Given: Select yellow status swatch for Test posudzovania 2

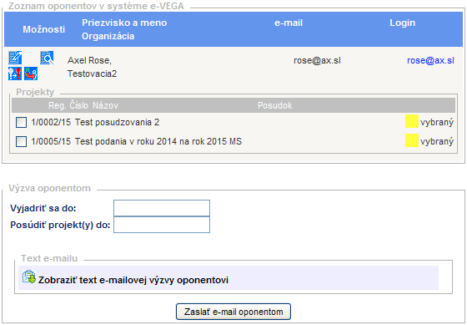Looking at the screenshot, I should [412, 121].
